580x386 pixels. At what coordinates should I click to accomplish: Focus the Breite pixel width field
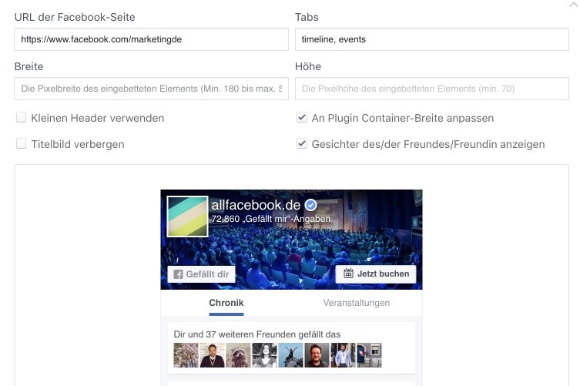pos(151,89)
